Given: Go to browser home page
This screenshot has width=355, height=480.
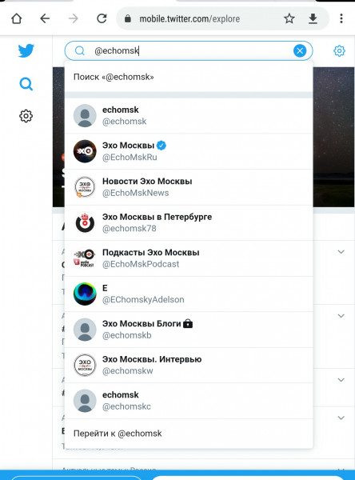Looking at the screenshot, I should 17,18.
